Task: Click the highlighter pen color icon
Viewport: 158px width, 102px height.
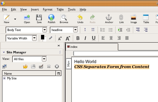Action: click(x=51, y=38)
